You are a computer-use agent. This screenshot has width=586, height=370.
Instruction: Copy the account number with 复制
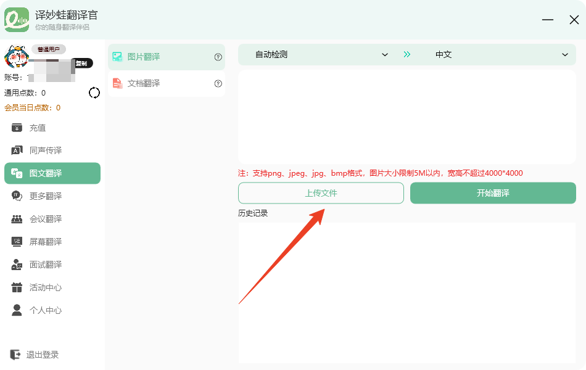pos(82,63)
